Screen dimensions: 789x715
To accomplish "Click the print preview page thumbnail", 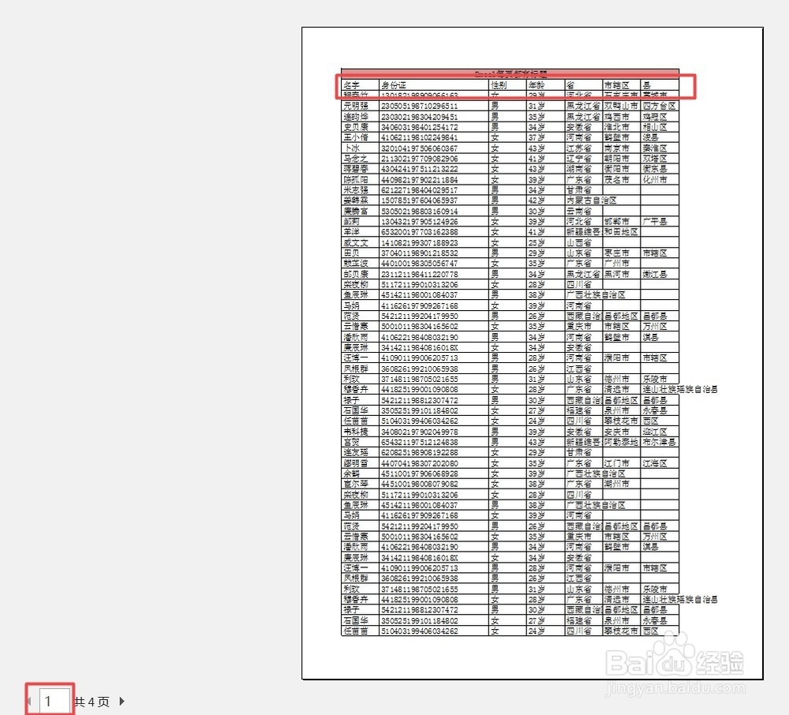I will (x=533, y=354).
